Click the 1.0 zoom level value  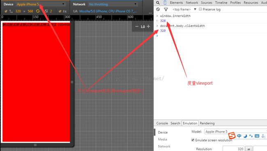143,27
